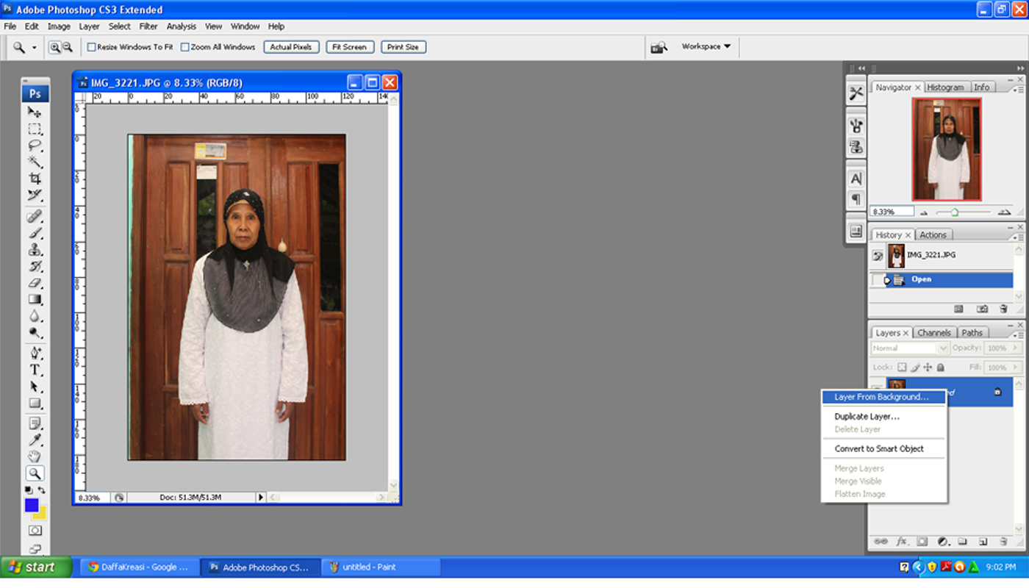Enable the Resize Windows To Fit checkbox
This screenshot has height=588, width=1029.
[91, 46]
